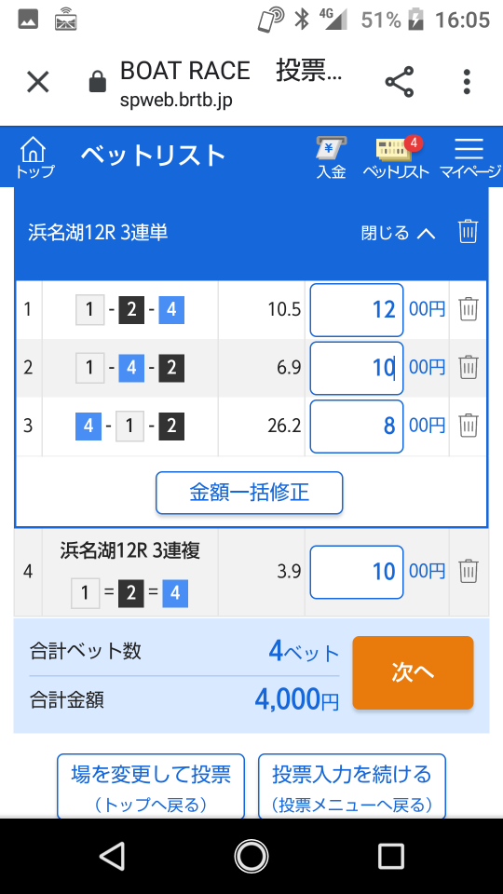Screen dimensions: 503x894
Task: Select 投票入力を続ける button
Action: click(352, 788)
